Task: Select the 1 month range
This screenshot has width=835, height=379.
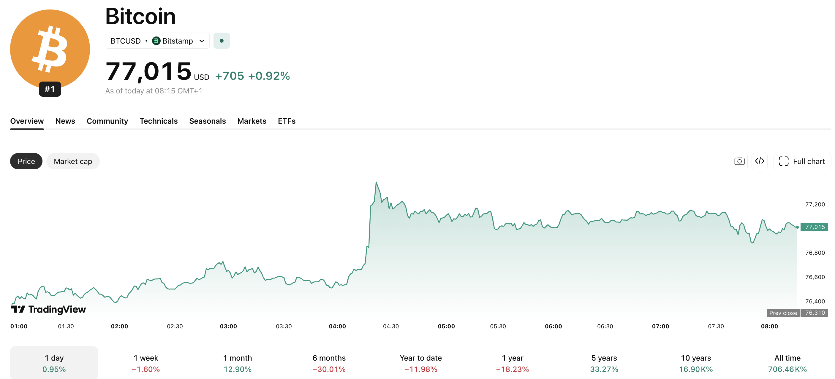Action: (x=238, y=363)
